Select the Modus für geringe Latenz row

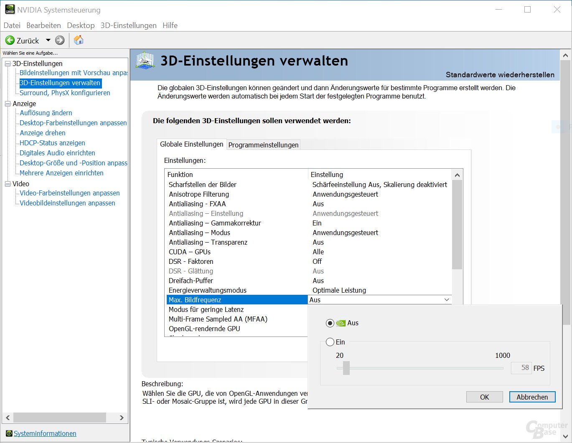click(x=237, y=309)
